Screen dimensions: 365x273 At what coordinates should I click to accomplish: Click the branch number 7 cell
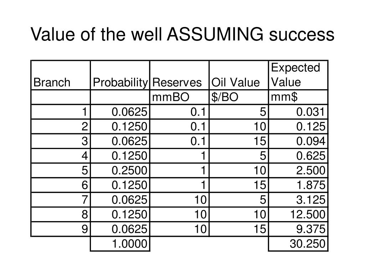tap(61, 200)
